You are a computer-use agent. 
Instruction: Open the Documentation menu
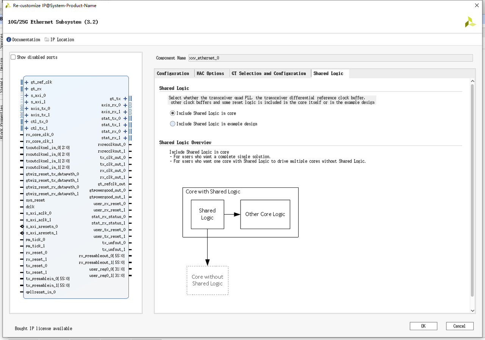tap(23, 39)
